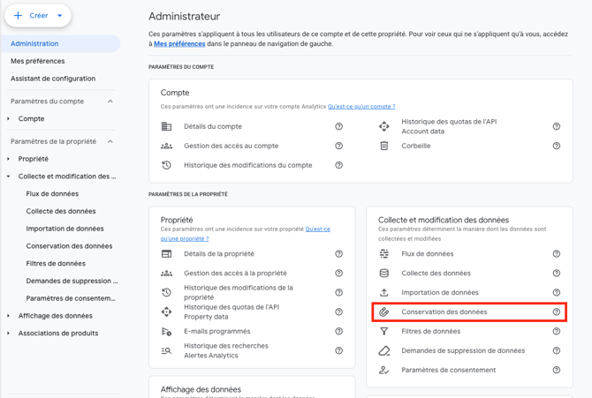
Task: Click help icon beside Gestion des accès au compte
Action: [338, 146]
